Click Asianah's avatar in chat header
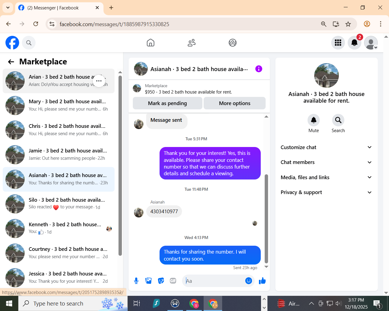This screenshot has width=389, height=311. (141, 69)
